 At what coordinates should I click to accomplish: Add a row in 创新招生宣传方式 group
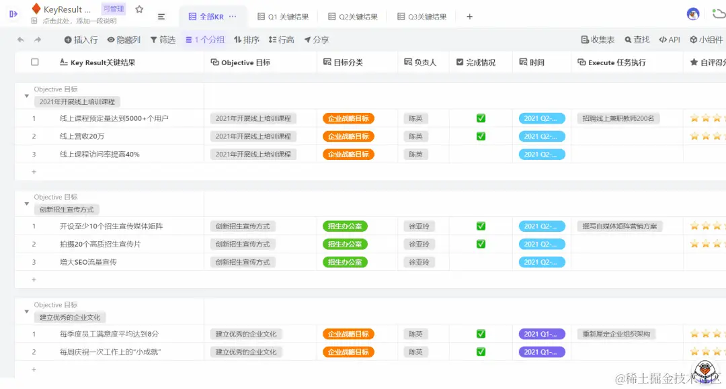coord(34,279)
